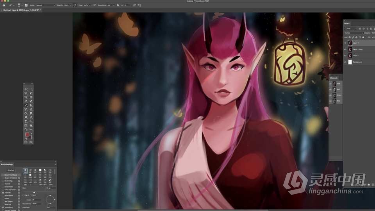Select the Hand tool

point(31,125)
